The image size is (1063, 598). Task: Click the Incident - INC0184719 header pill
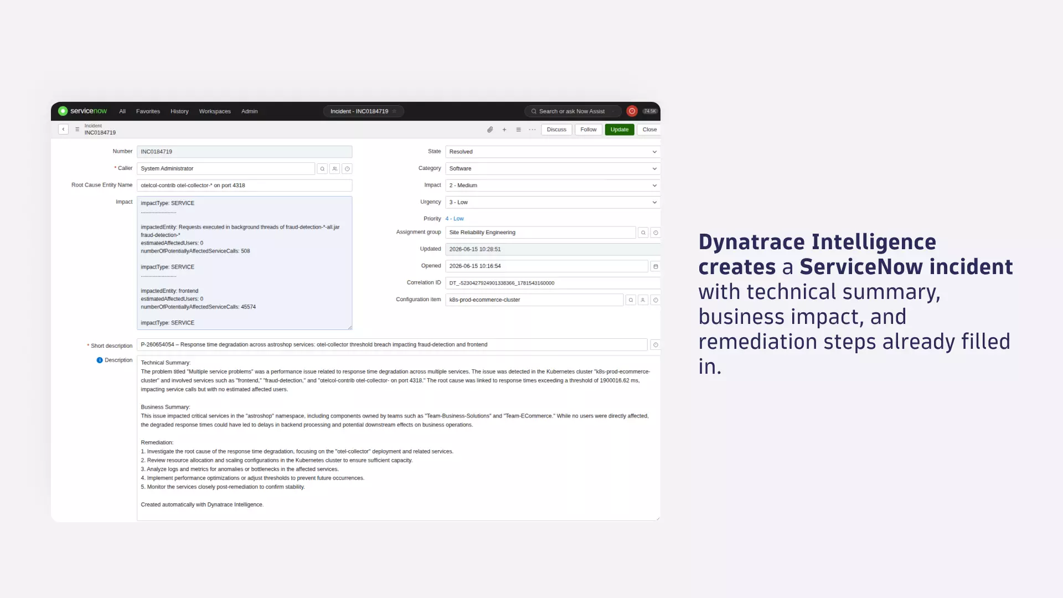[x=363, y=111]
